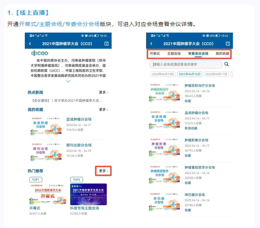Open 肿瘤重症医学分会场 title
The image size is (260, 228).
(200, 168)
